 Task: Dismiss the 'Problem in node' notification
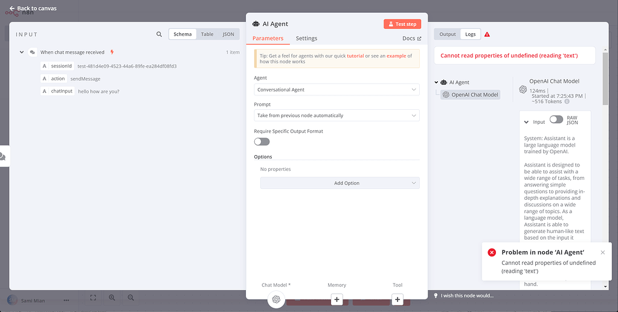pos(602,252)
